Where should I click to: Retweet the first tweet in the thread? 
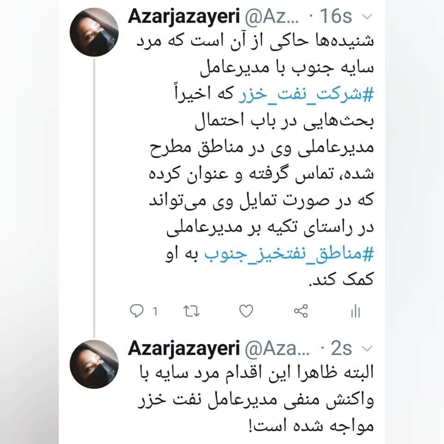coord(191,311)
